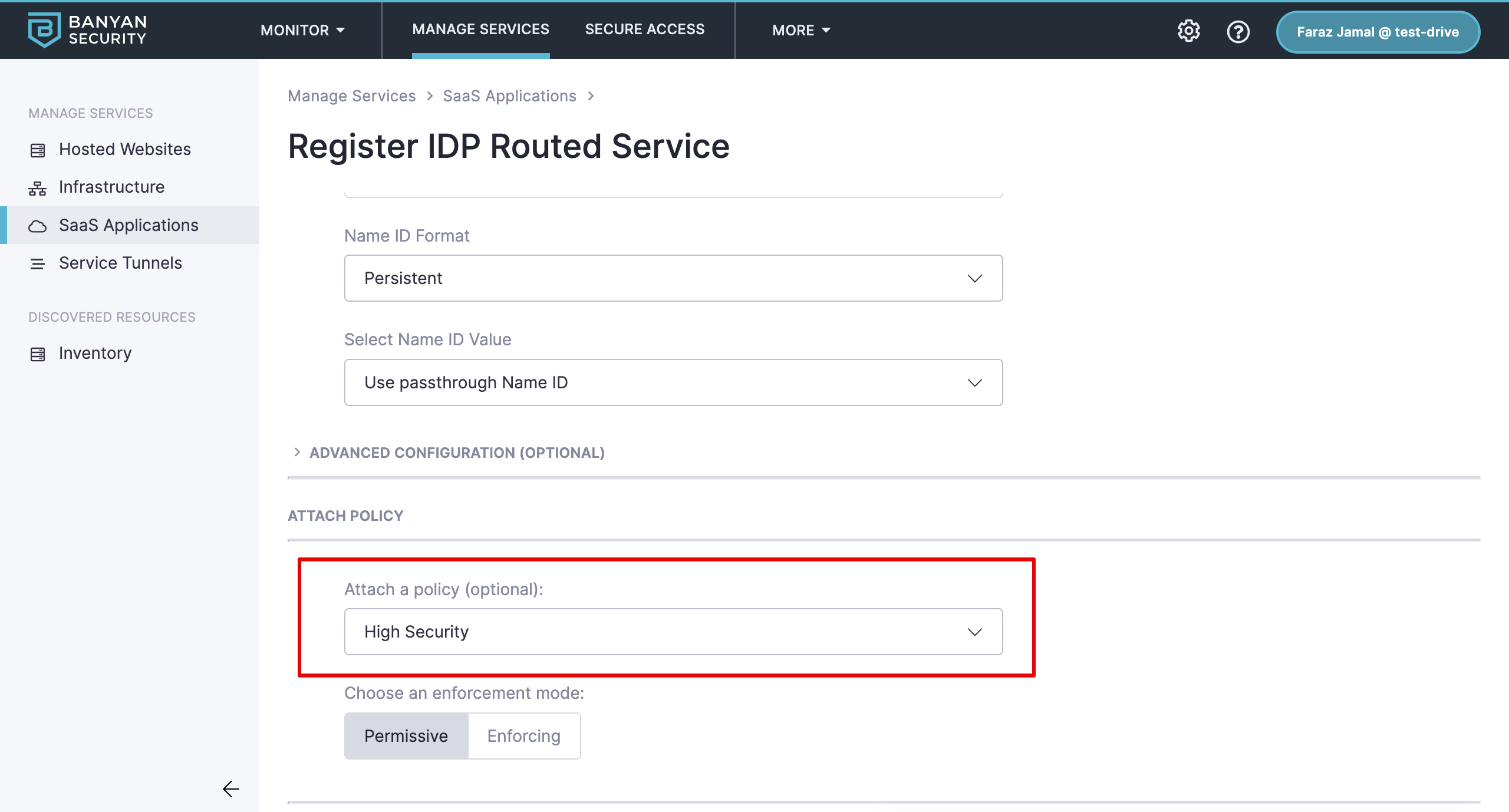Open the Attach a policy dropdown
Image resolution: width=1509 pixels, height=812 pixels.
pyautogui.click(x=673, y=632)
